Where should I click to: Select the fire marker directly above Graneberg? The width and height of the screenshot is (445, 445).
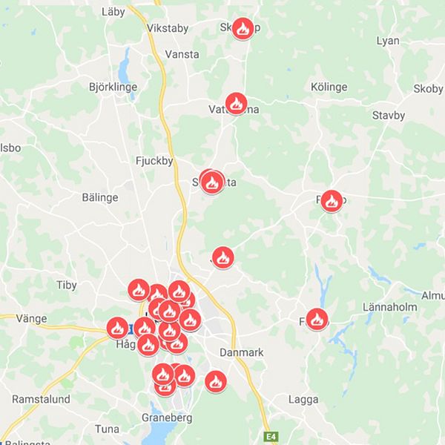click(163, 375)
